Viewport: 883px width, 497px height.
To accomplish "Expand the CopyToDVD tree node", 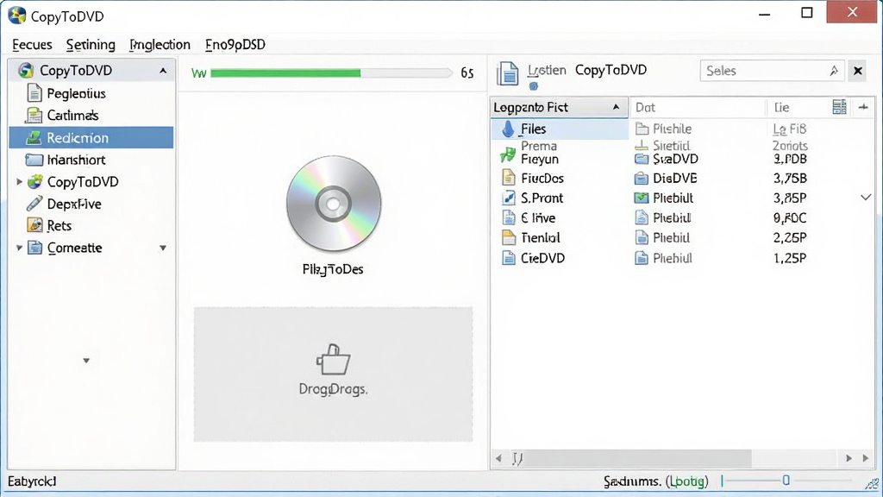I will [x=19, y=181].
